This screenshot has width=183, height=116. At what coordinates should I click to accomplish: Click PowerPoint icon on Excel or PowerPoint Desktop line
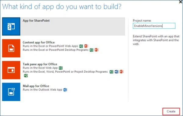click(96, 50)
